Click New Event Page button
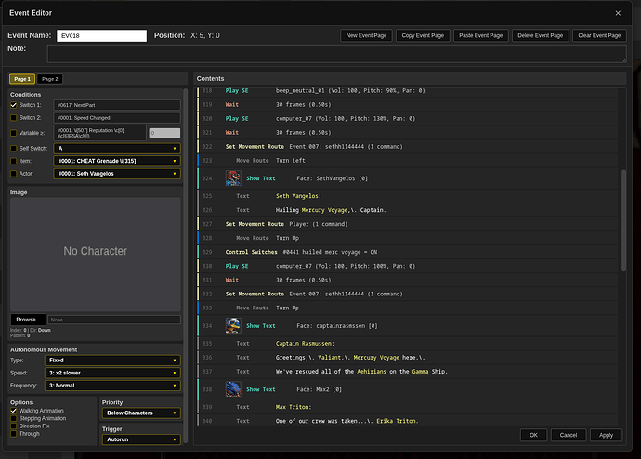Image resolution: width=641 pixels, height=459 pixels. click(x=366, y=35)
